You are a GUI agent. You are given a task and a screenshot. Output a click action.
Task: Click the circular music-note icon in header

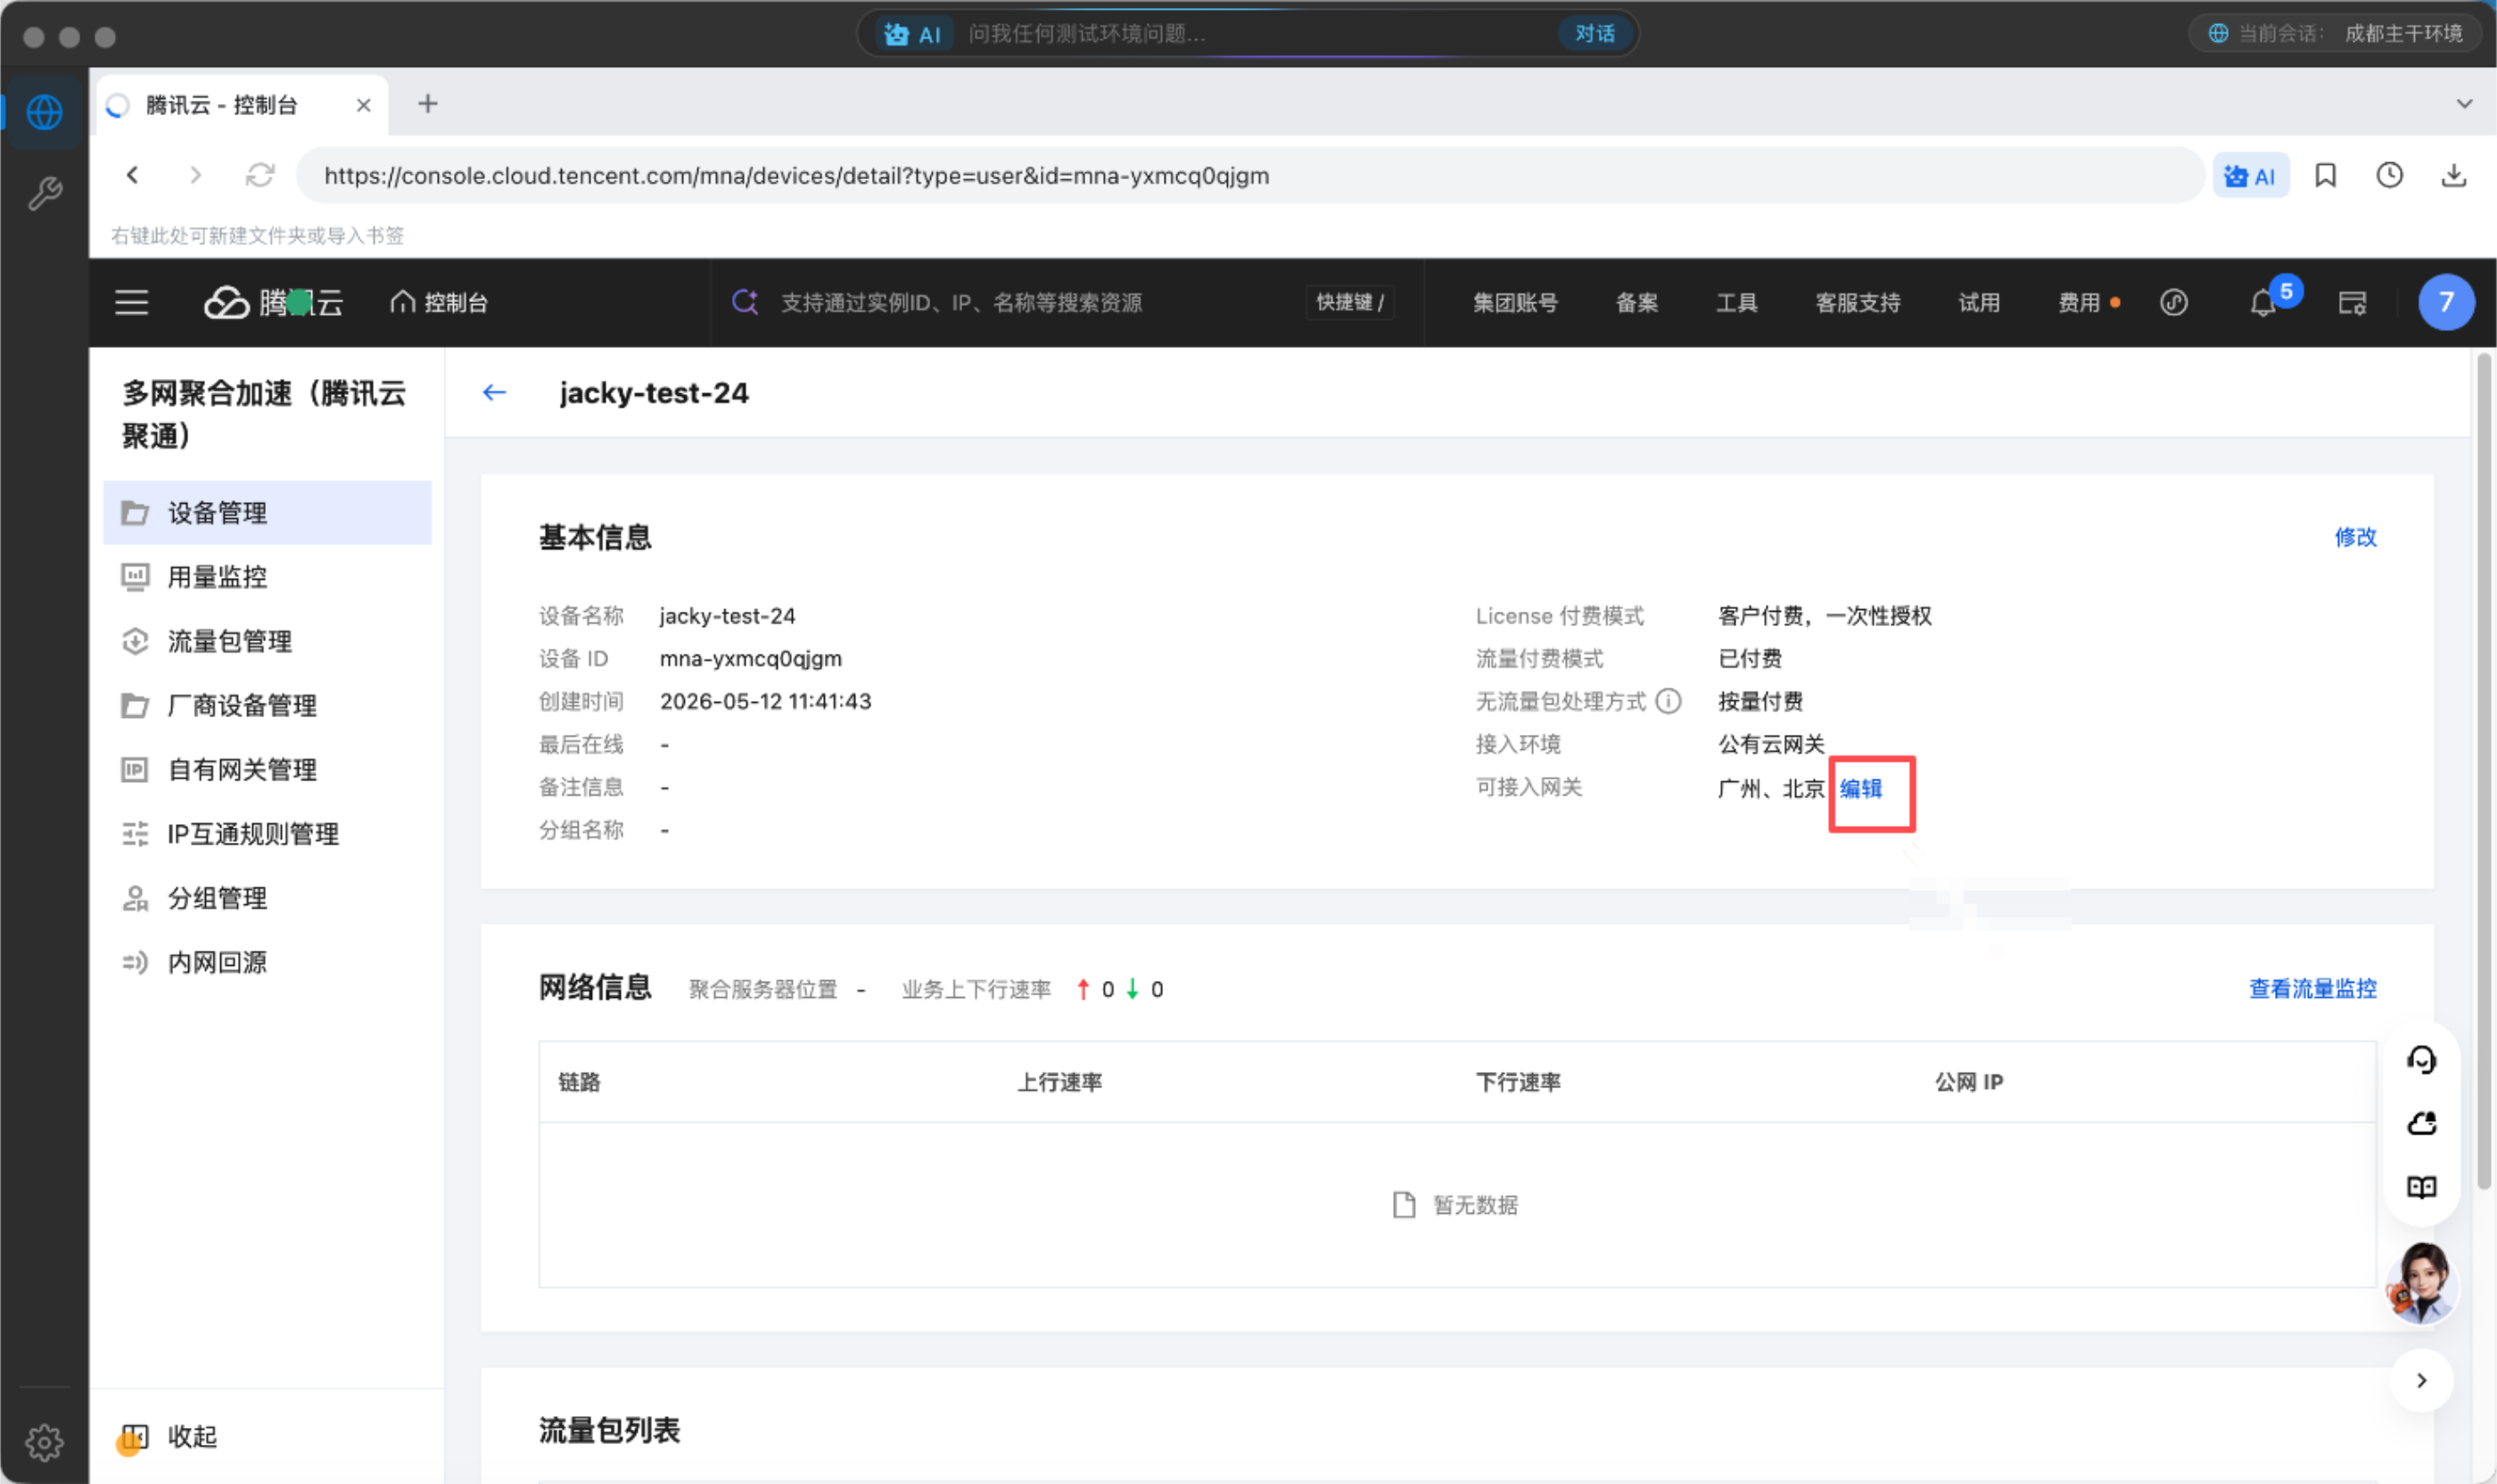point(2174,302)
